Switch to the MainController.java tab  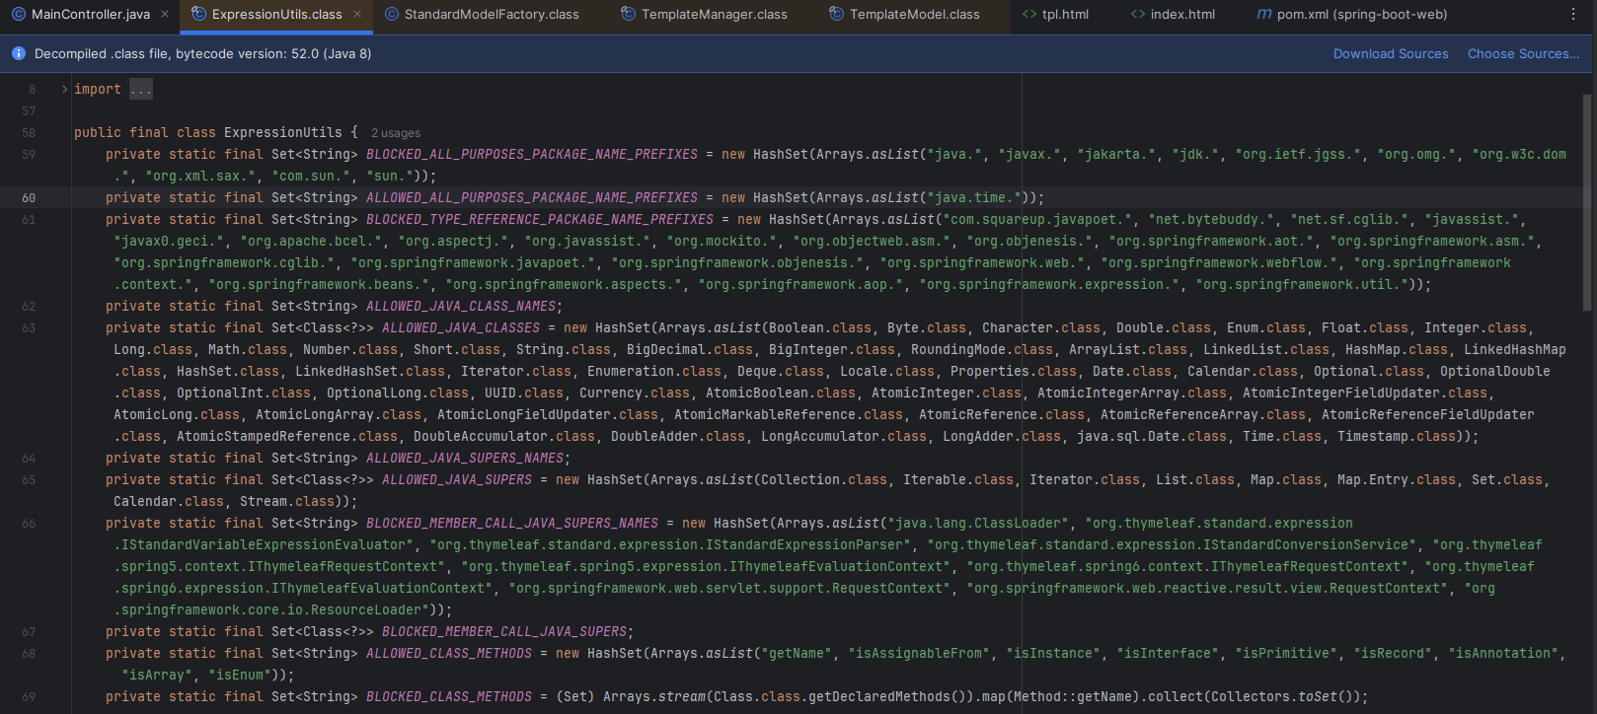[x=90, y=15]
